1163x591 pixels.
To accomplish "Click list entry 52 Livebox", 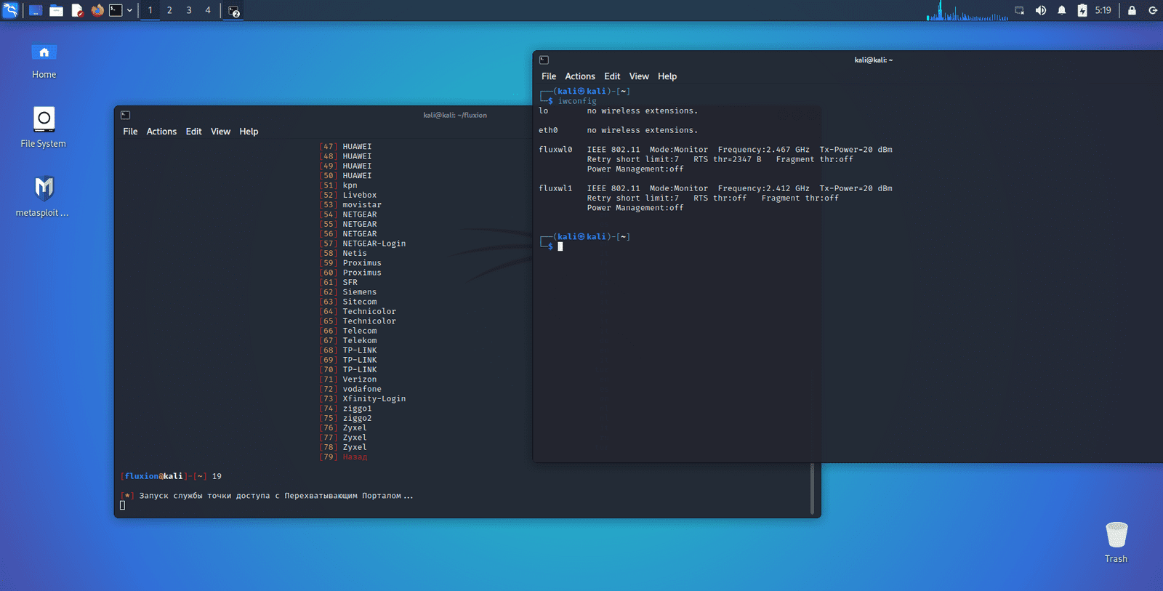I will (x=348, y=195).
